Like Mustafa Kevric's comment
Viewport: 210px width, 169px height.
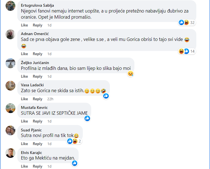(25, 121)
